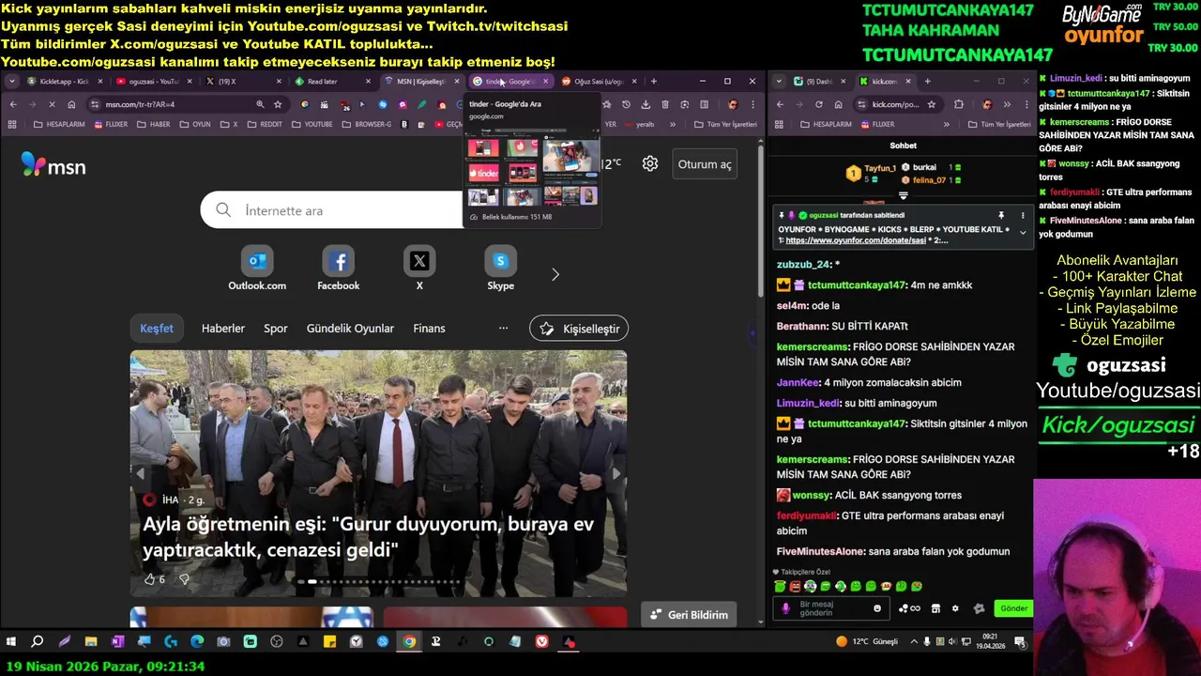
Task: Open the oyunfor.com donate link in pinned message
Action: pos(856,240)
